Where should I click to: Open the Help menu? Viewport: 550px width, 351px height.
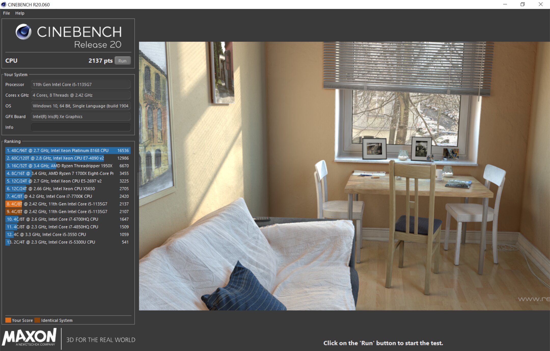pos(20,13)
